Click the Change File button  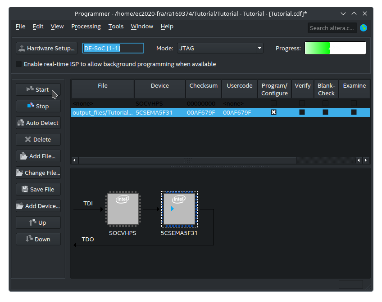(38, 173)
